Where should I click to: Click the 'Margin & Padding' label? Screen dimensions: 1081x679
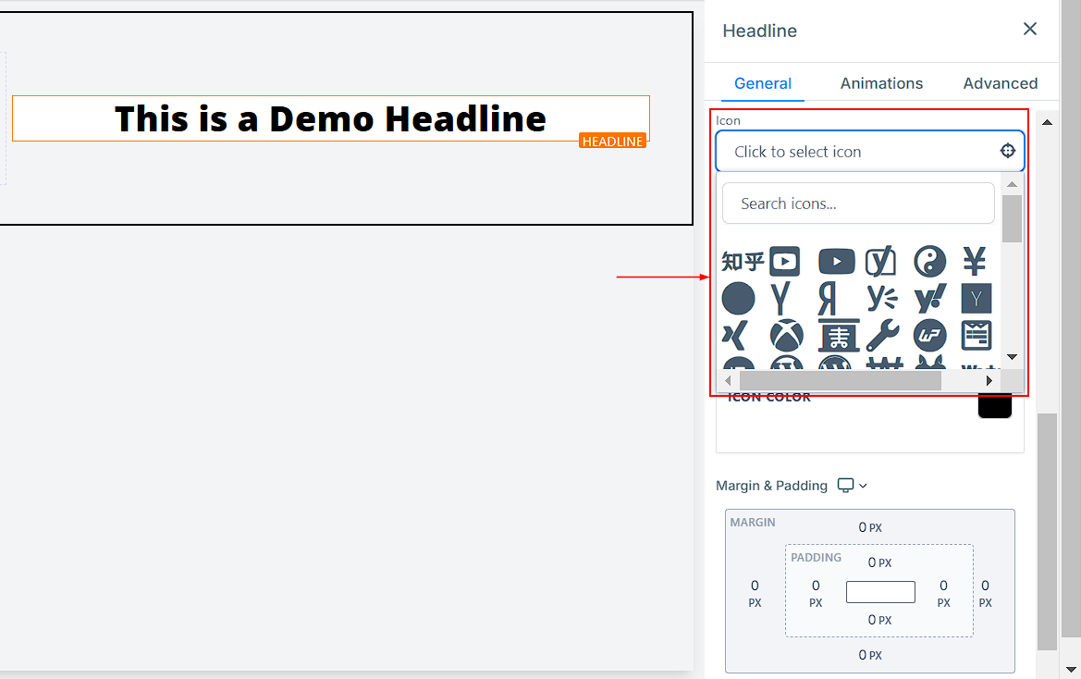(771, 486)
